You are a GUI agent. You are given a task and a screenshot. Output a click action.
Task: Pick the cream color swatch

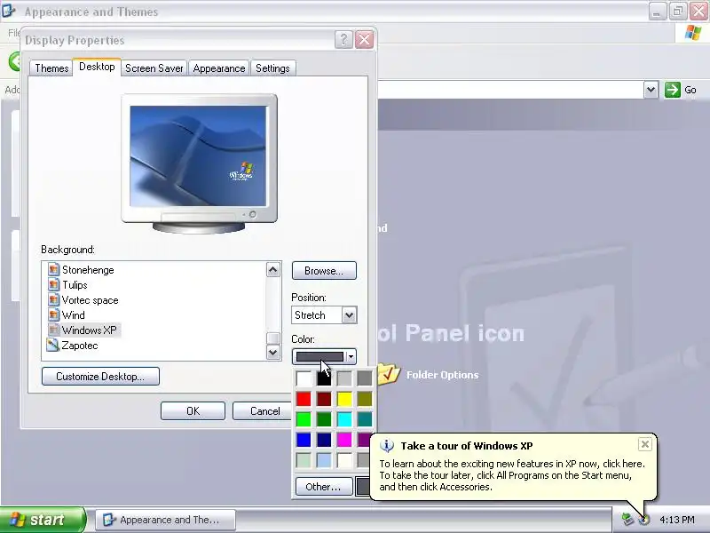[x=344, y=460]
